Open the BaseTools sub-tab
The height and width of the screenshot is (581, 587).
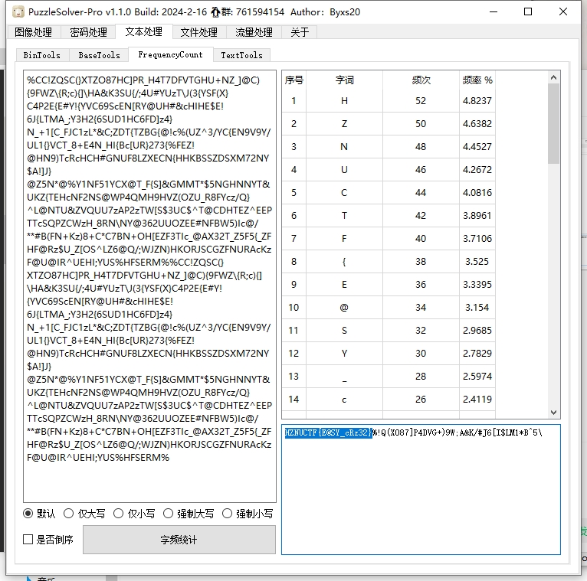tap(99, 55)
